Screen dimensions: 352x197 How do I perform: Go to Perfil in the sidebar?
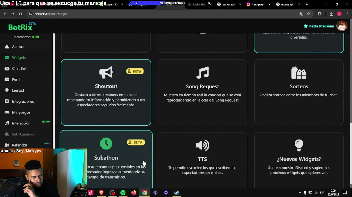pyautogui.click(x=16, y=80)
